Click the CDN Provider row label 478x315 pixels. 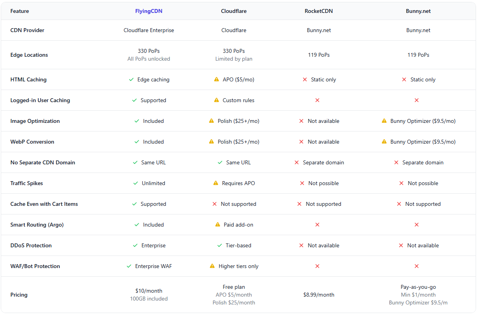tap(27, 30)
